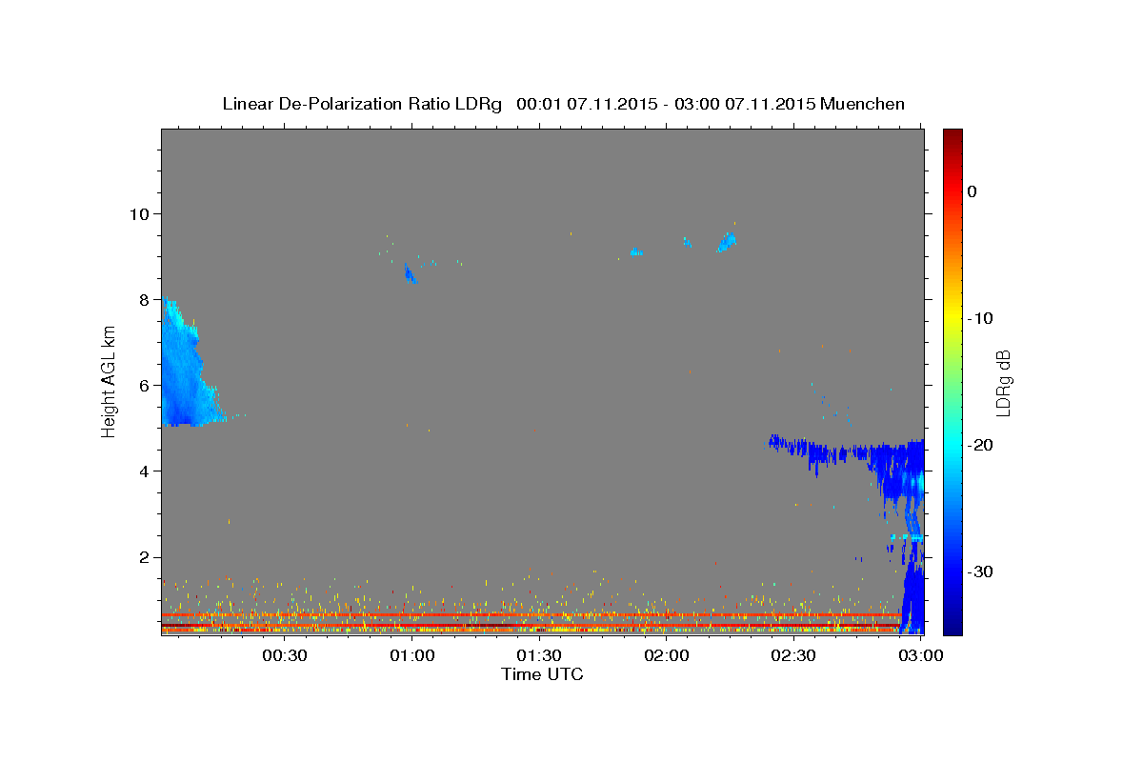The height and width of the screenshot is (762, 1143).
Task: Click the 01:30 time tick label
Action: click(x=539, y=655)
